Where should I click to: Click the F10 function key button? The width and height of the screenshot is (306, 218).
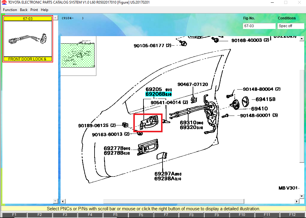pyautogui.click(x=242, y=215)
